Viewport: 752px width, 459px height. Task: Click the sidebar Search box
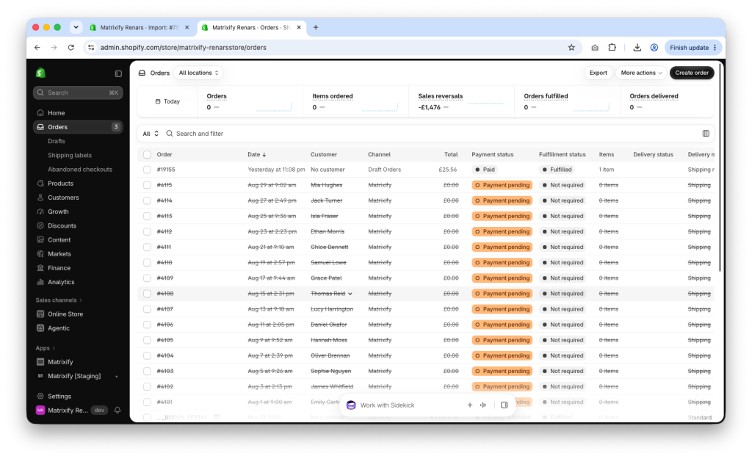pyautogui.click(x=78, y=93)
